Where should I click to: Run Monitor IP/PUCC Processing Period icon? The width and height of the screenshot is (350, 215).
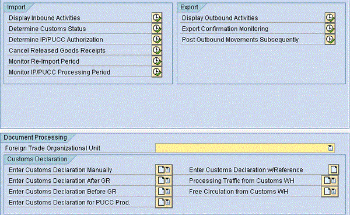click(x=157, y=72)
